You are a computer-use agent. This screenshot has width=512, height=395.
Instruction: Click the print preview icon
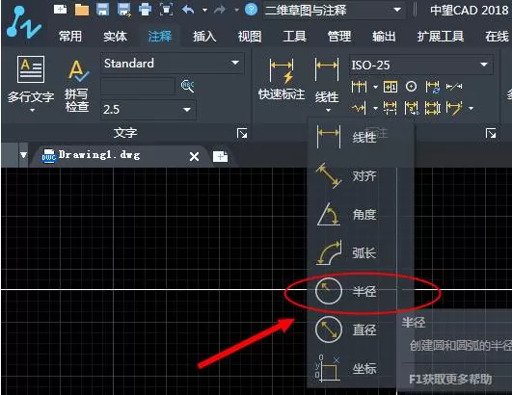[166, 10]
